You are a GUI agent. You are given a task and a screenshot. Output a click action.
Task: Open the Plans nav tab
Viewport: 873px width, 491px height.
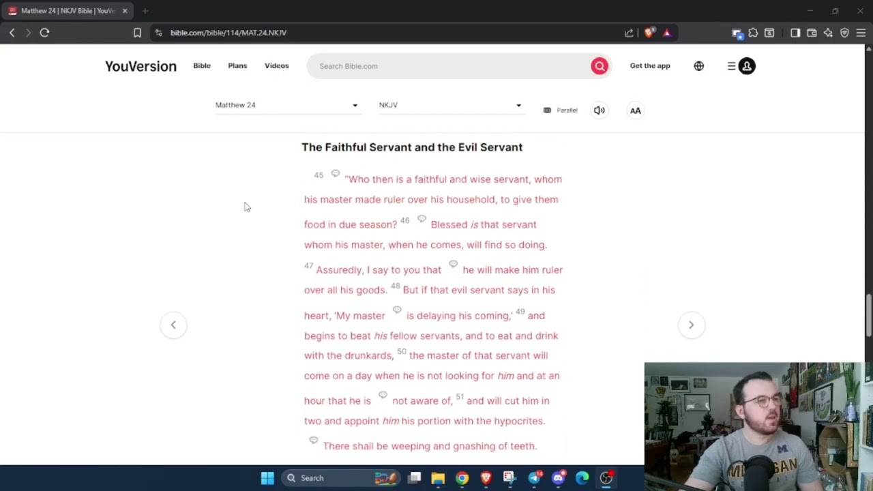coord(237,66)
